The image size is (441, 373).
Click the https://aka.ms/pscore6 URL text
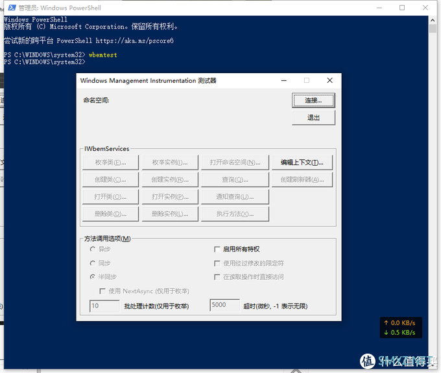tap(134, 41)
